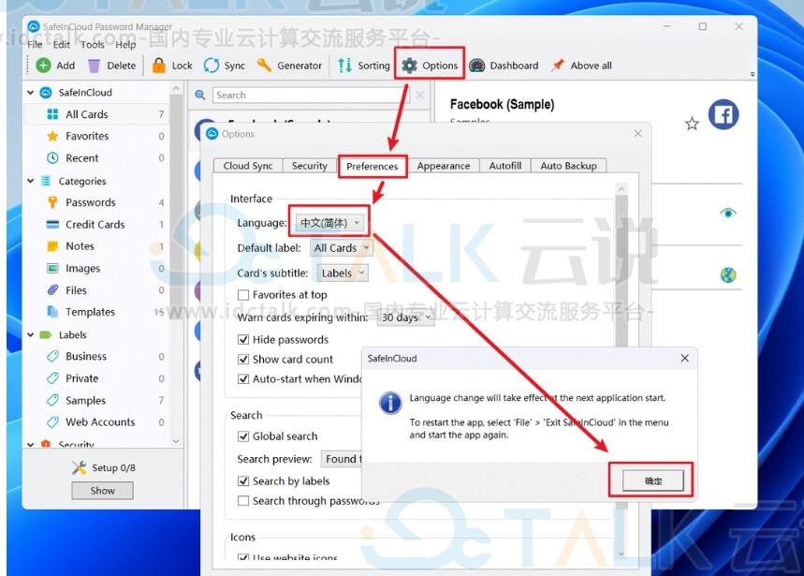This screenshot has width=804, height=576.
Task: Open the Dashboard gauge icon
Action: click(x=476, y=66)
